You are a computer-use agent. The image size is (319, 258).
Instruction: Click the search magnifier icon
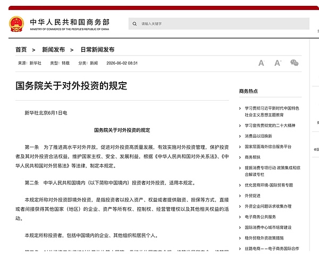135,24
